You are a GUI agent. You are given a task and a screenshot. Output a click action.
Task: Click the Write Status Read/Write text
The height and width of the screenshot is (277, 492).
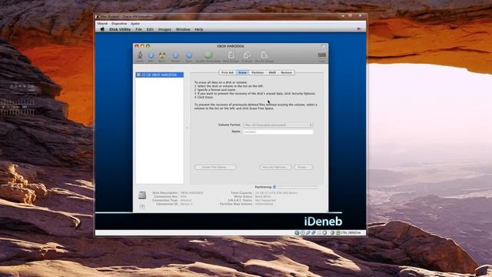click(x=263, y=197)
